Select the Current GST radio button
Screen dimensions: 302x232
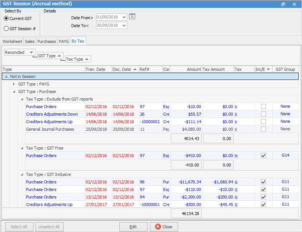tap(6, 18)
